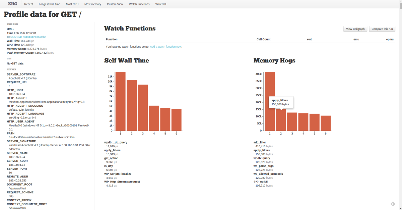Switch to the Recent runs tab
Image resolution: width=402 pixels, height=210 pixels.
[x=28, y=4]
